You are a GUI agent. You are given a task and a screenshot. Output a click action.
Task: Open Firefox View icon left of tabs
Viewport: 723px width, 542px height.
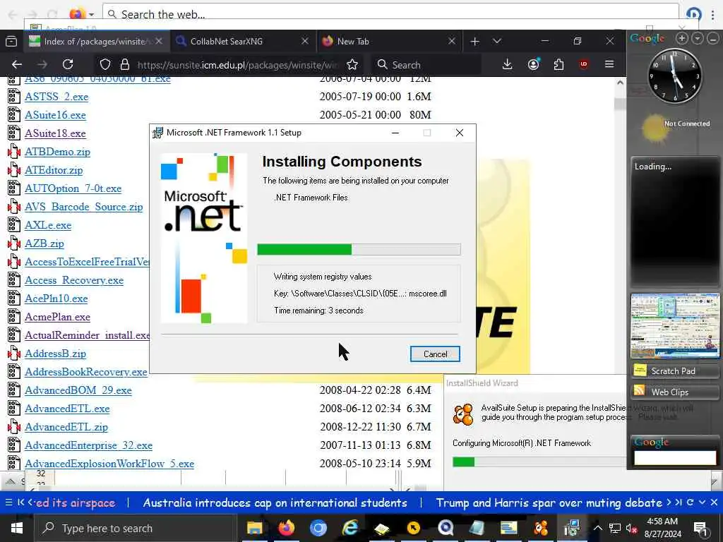click(x=11, y=42)
